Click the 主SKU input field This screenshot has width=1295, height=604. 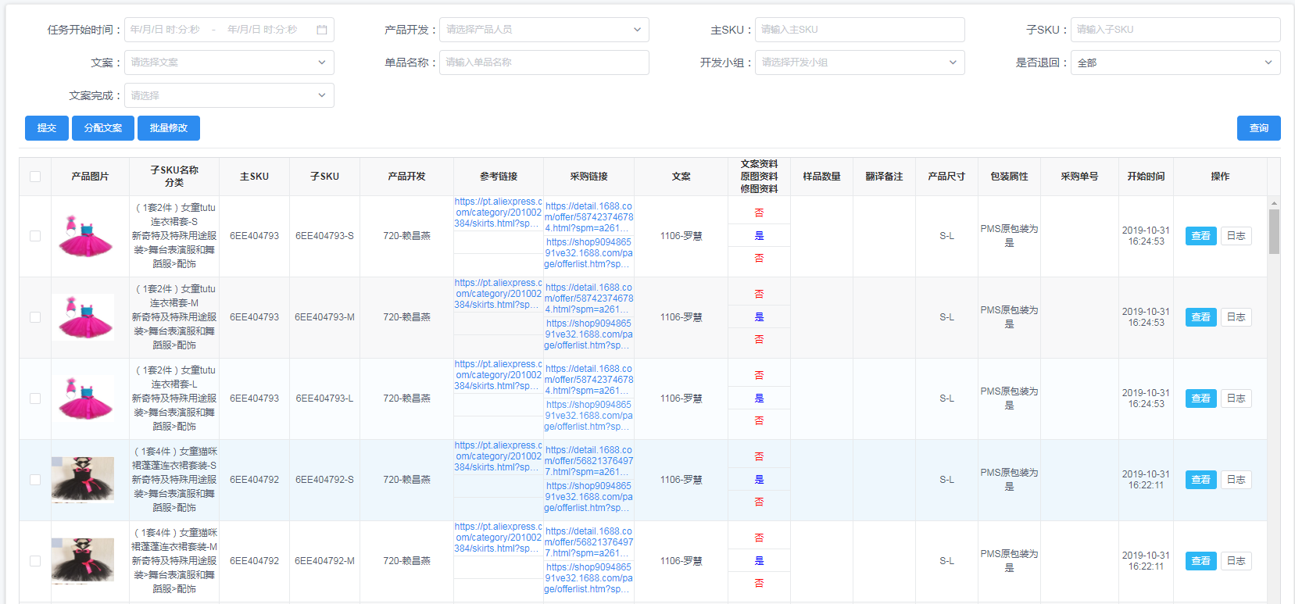860,30
